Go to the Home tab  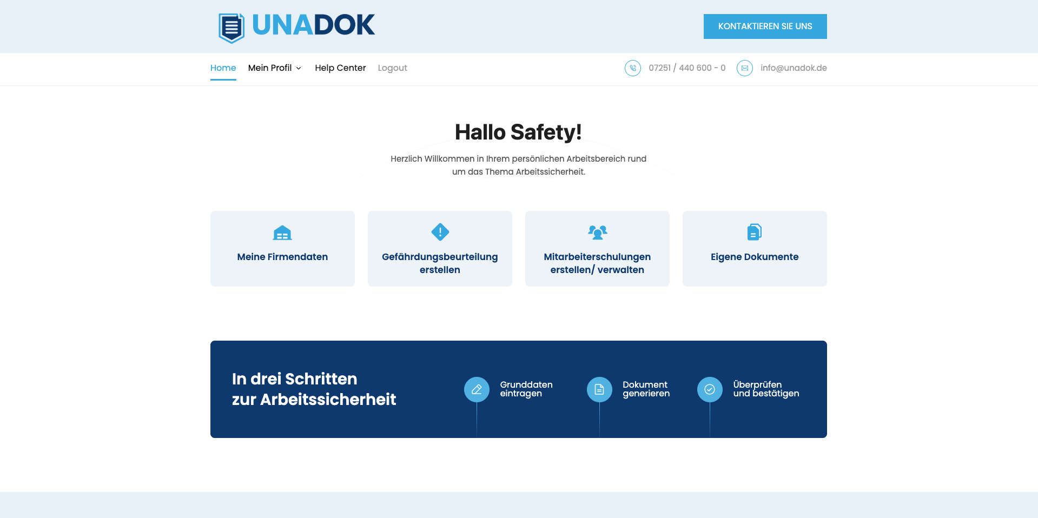pos(223,68)
